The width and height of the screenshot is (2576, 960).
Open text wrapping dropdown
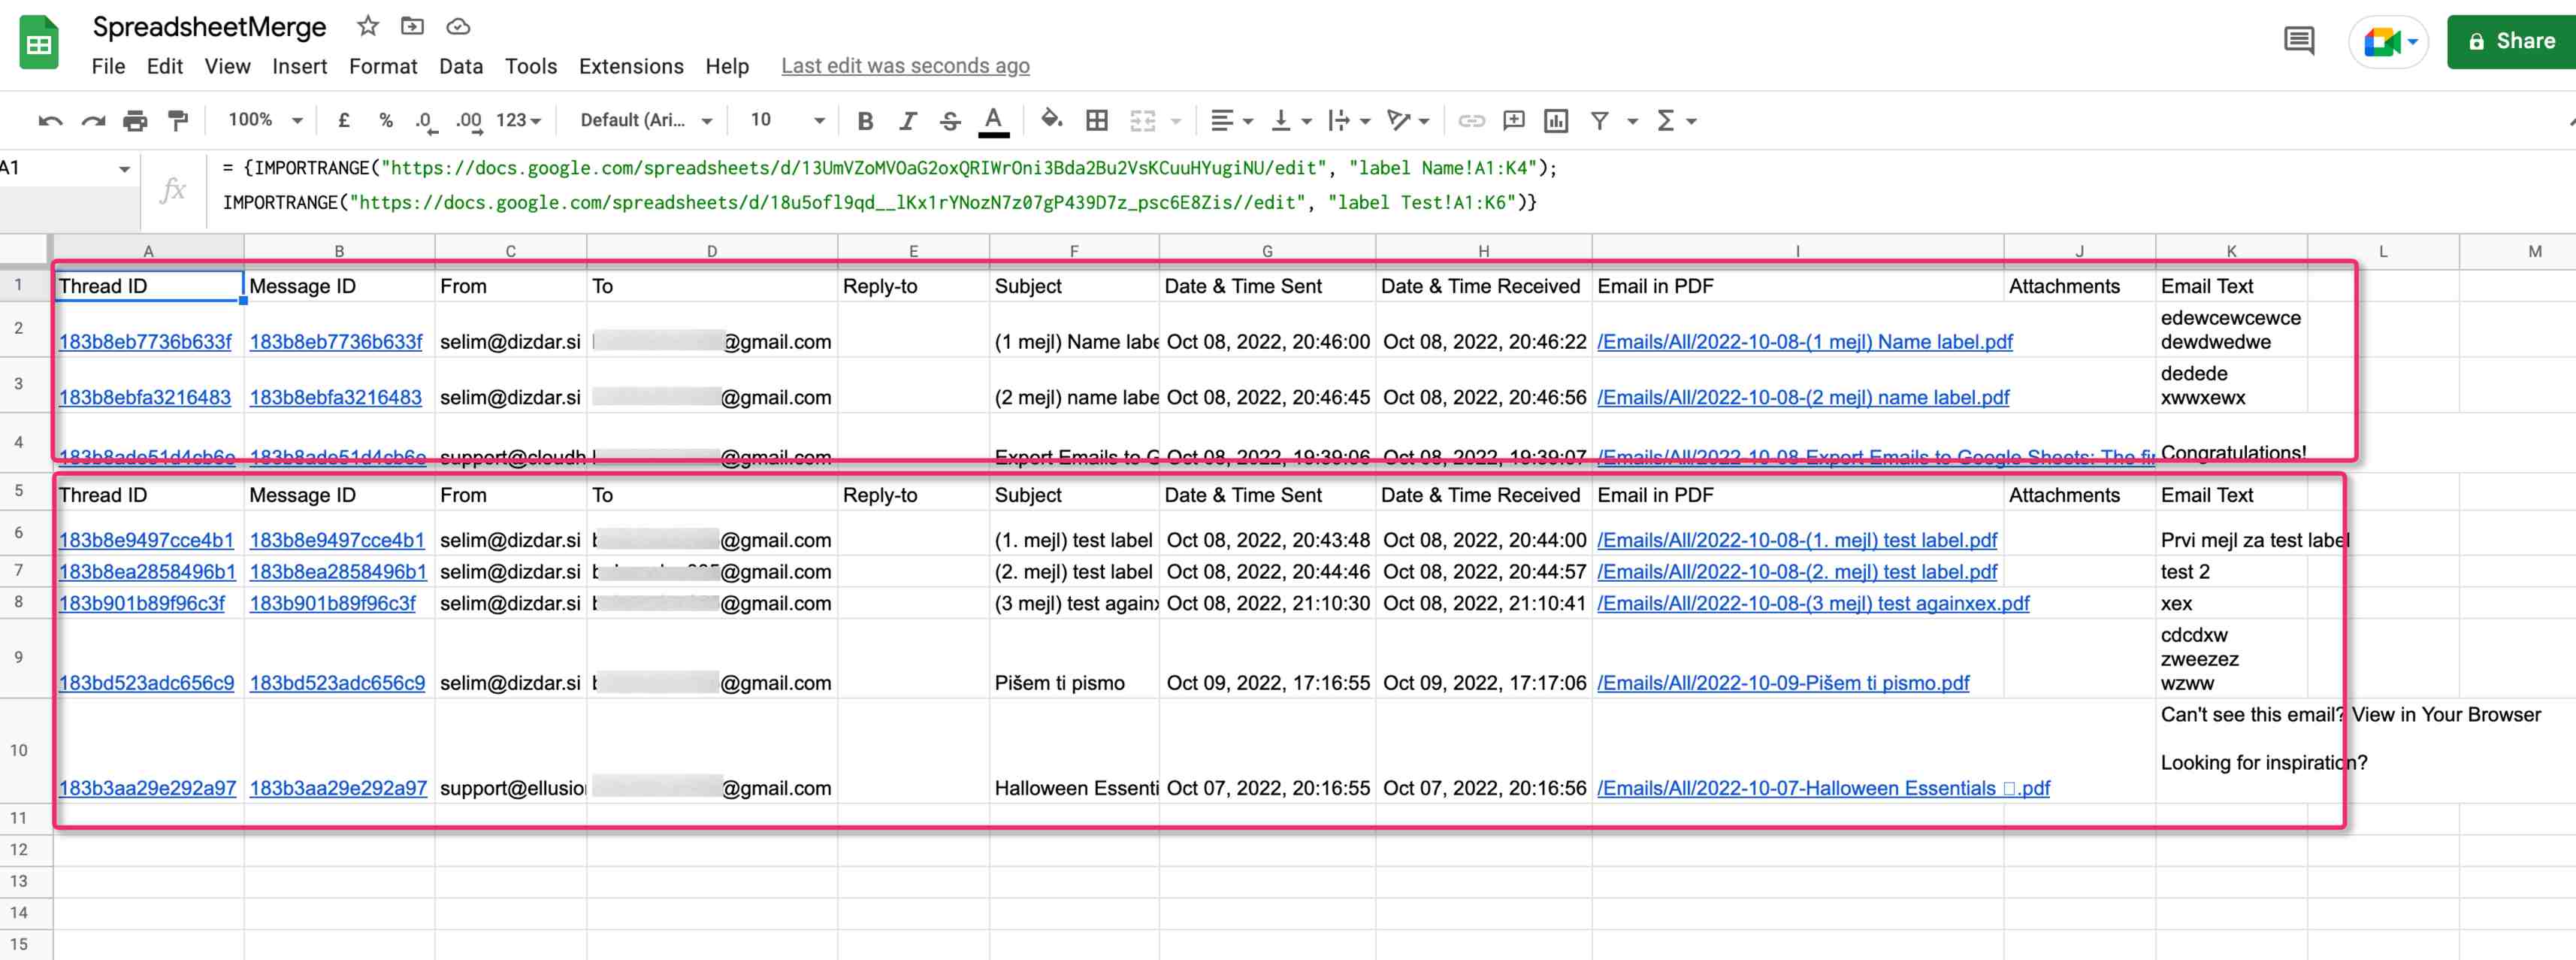(x=1349, y=121)
